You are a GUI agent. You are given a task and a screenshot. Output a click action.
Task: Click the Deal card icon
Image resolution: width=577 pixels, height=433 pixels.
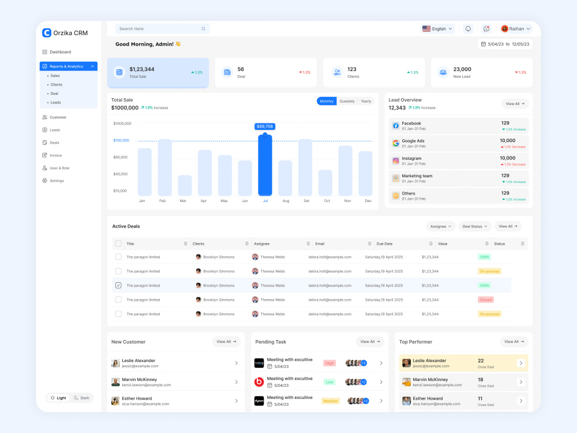[x=227, y=73]
